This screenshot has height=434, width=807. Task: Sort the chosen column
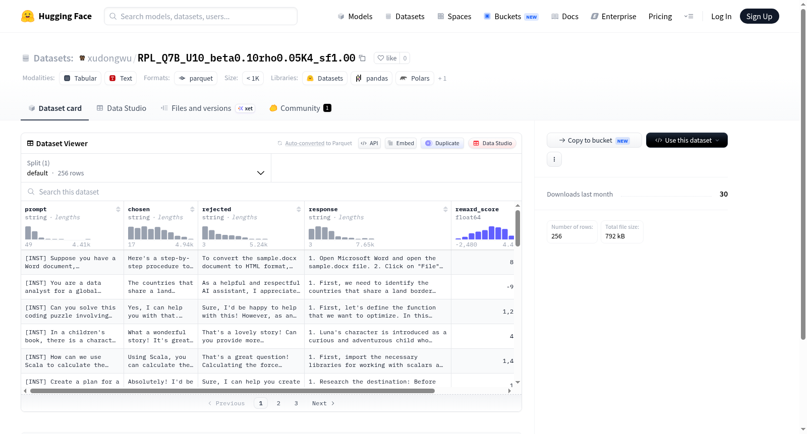[192, 209]
